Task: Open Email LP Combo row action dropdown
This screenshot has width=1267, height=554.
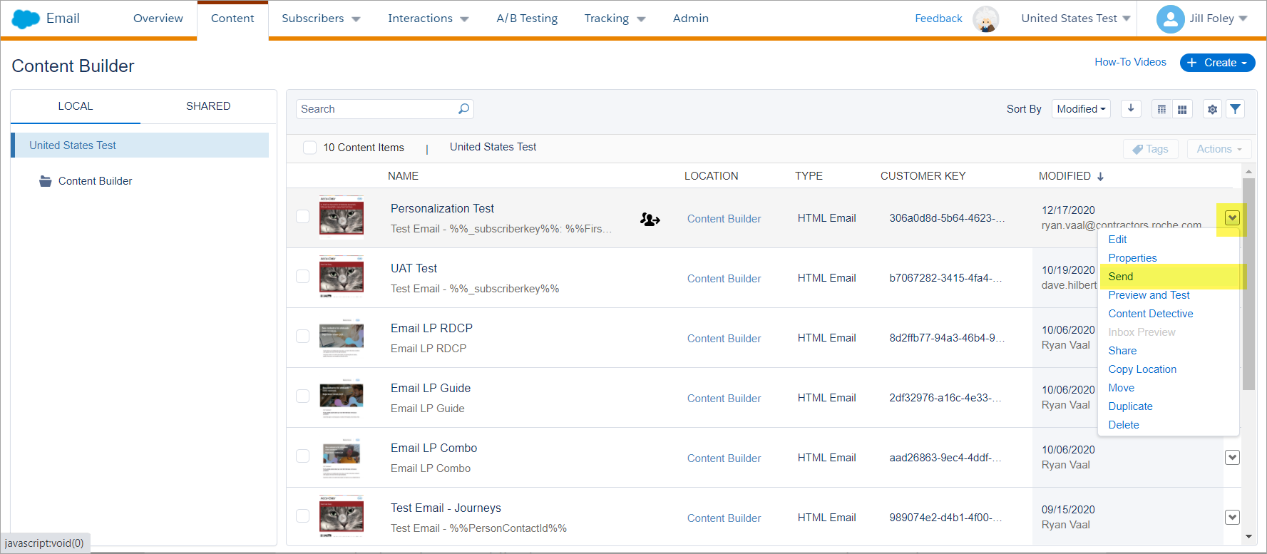Action: pos(1232,458)
